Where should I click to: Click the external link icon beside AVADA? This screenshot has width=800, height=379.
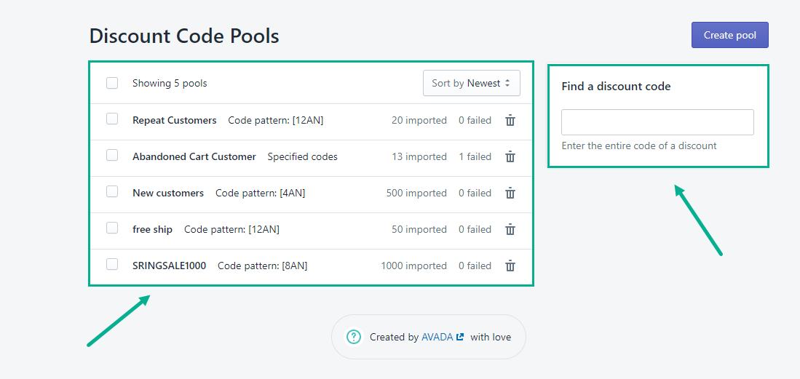point(459,337)
